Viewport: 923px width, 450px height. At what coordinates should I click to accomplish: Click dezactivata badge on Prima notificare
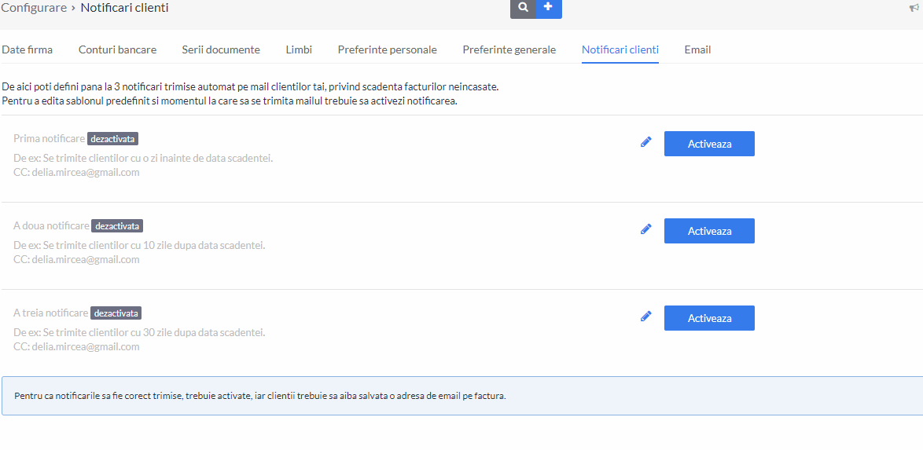114,139
